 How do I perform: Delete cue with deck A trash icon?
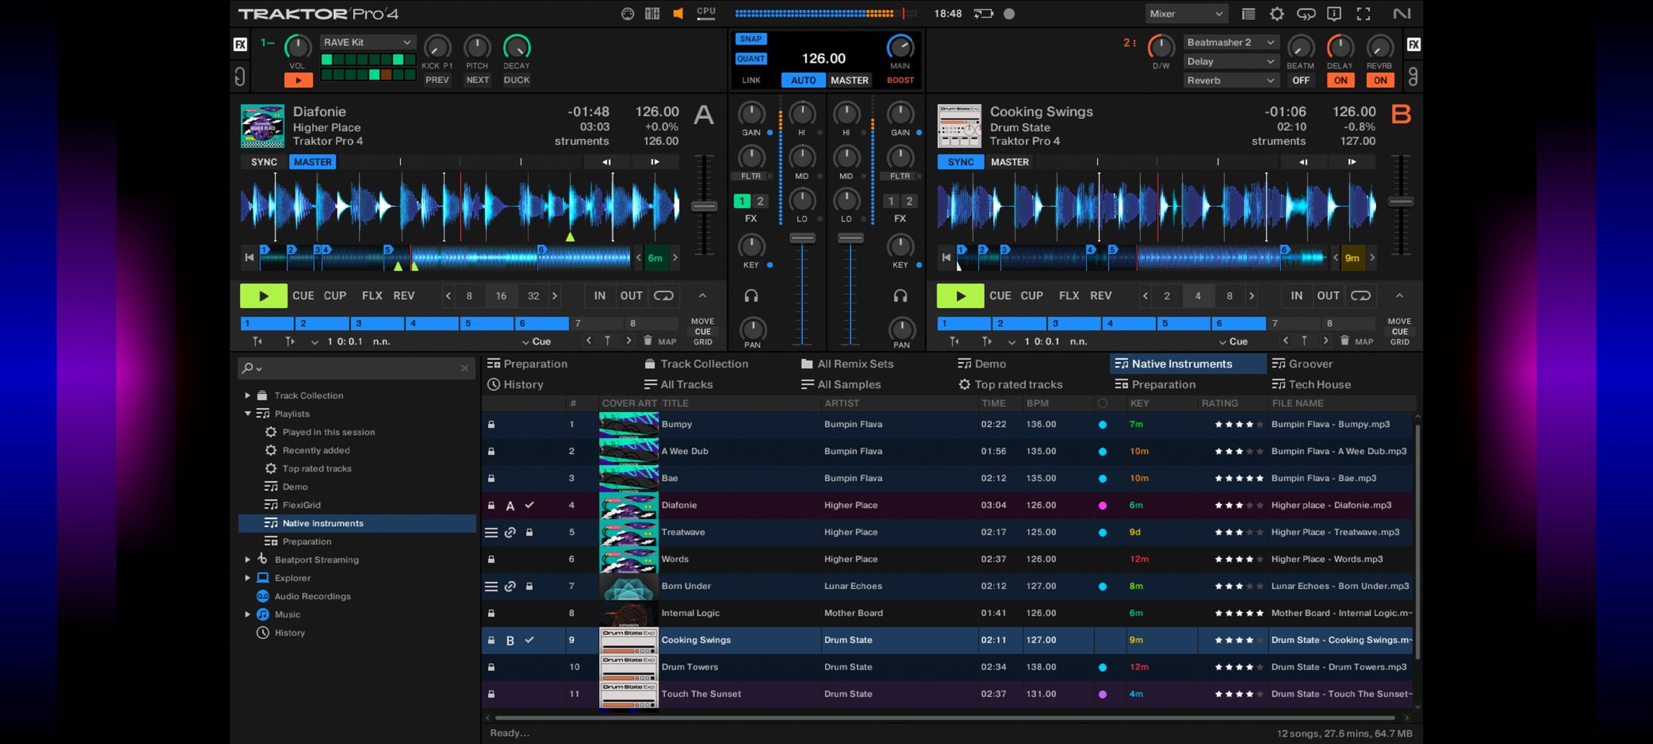coord(648,341)
